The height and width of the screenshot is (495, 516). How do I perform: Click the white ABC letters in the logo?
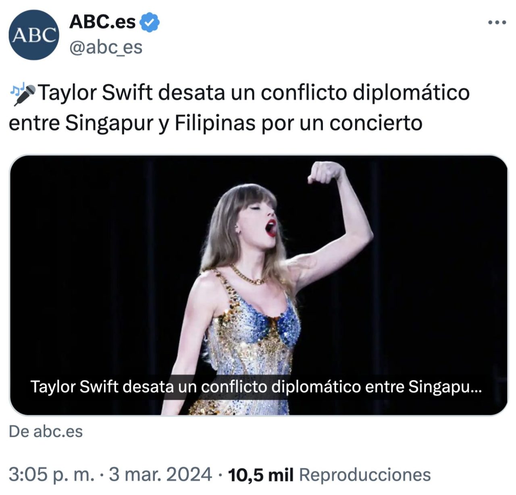[34, 35]
